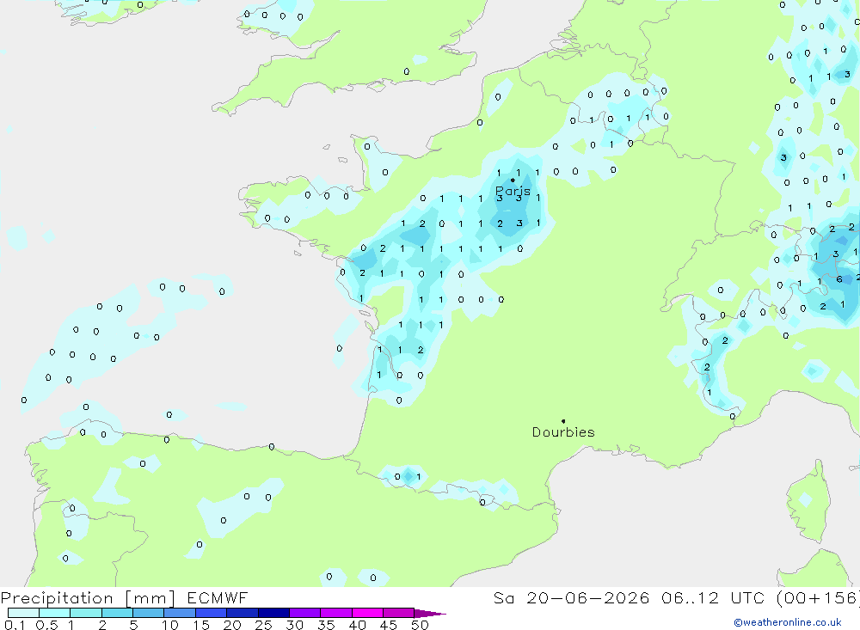Image resolution: width=860 pixels, height=630 pixels.
Task: Click the legend value label '50'
Action: tap(420, 625)
